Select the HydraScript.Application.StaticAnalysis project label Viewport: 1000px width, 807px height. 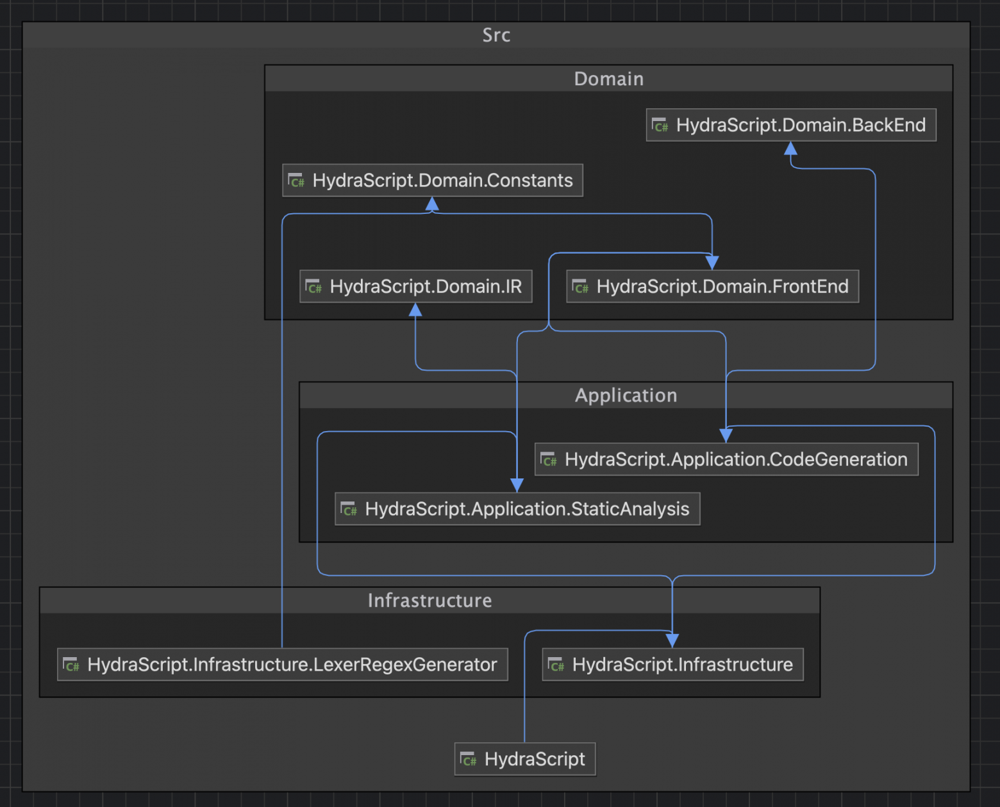point(527,509)
